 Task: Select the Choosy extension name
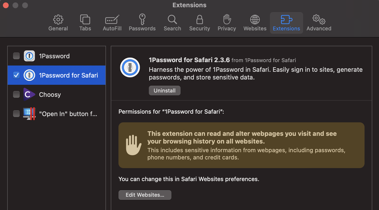coord(50,95)
